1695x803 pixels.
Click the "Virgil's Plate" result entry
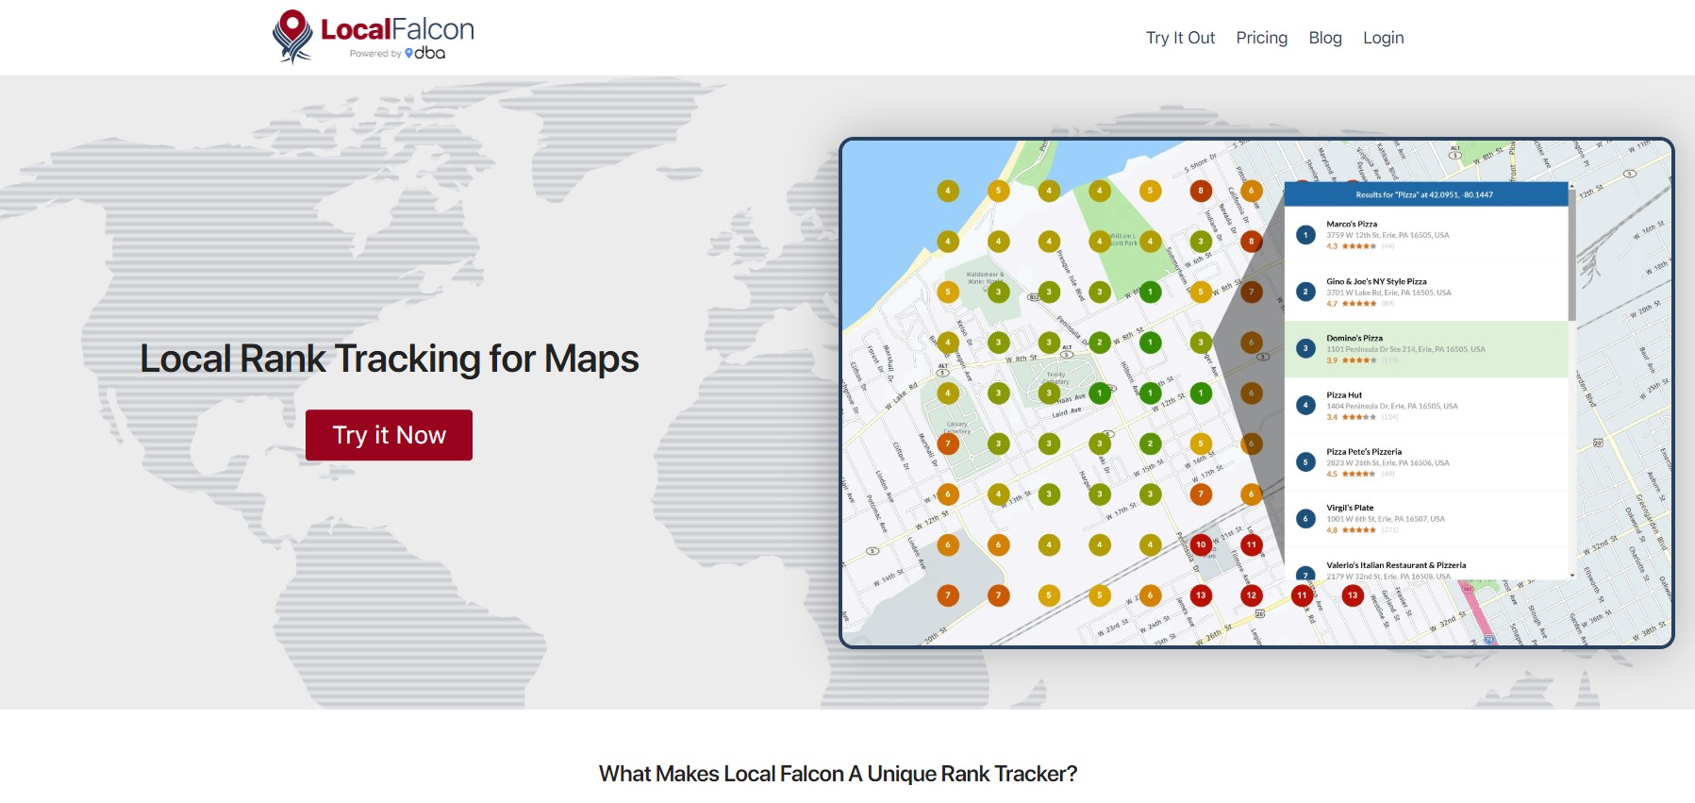pyautogui.click(x=1426, y=519)
